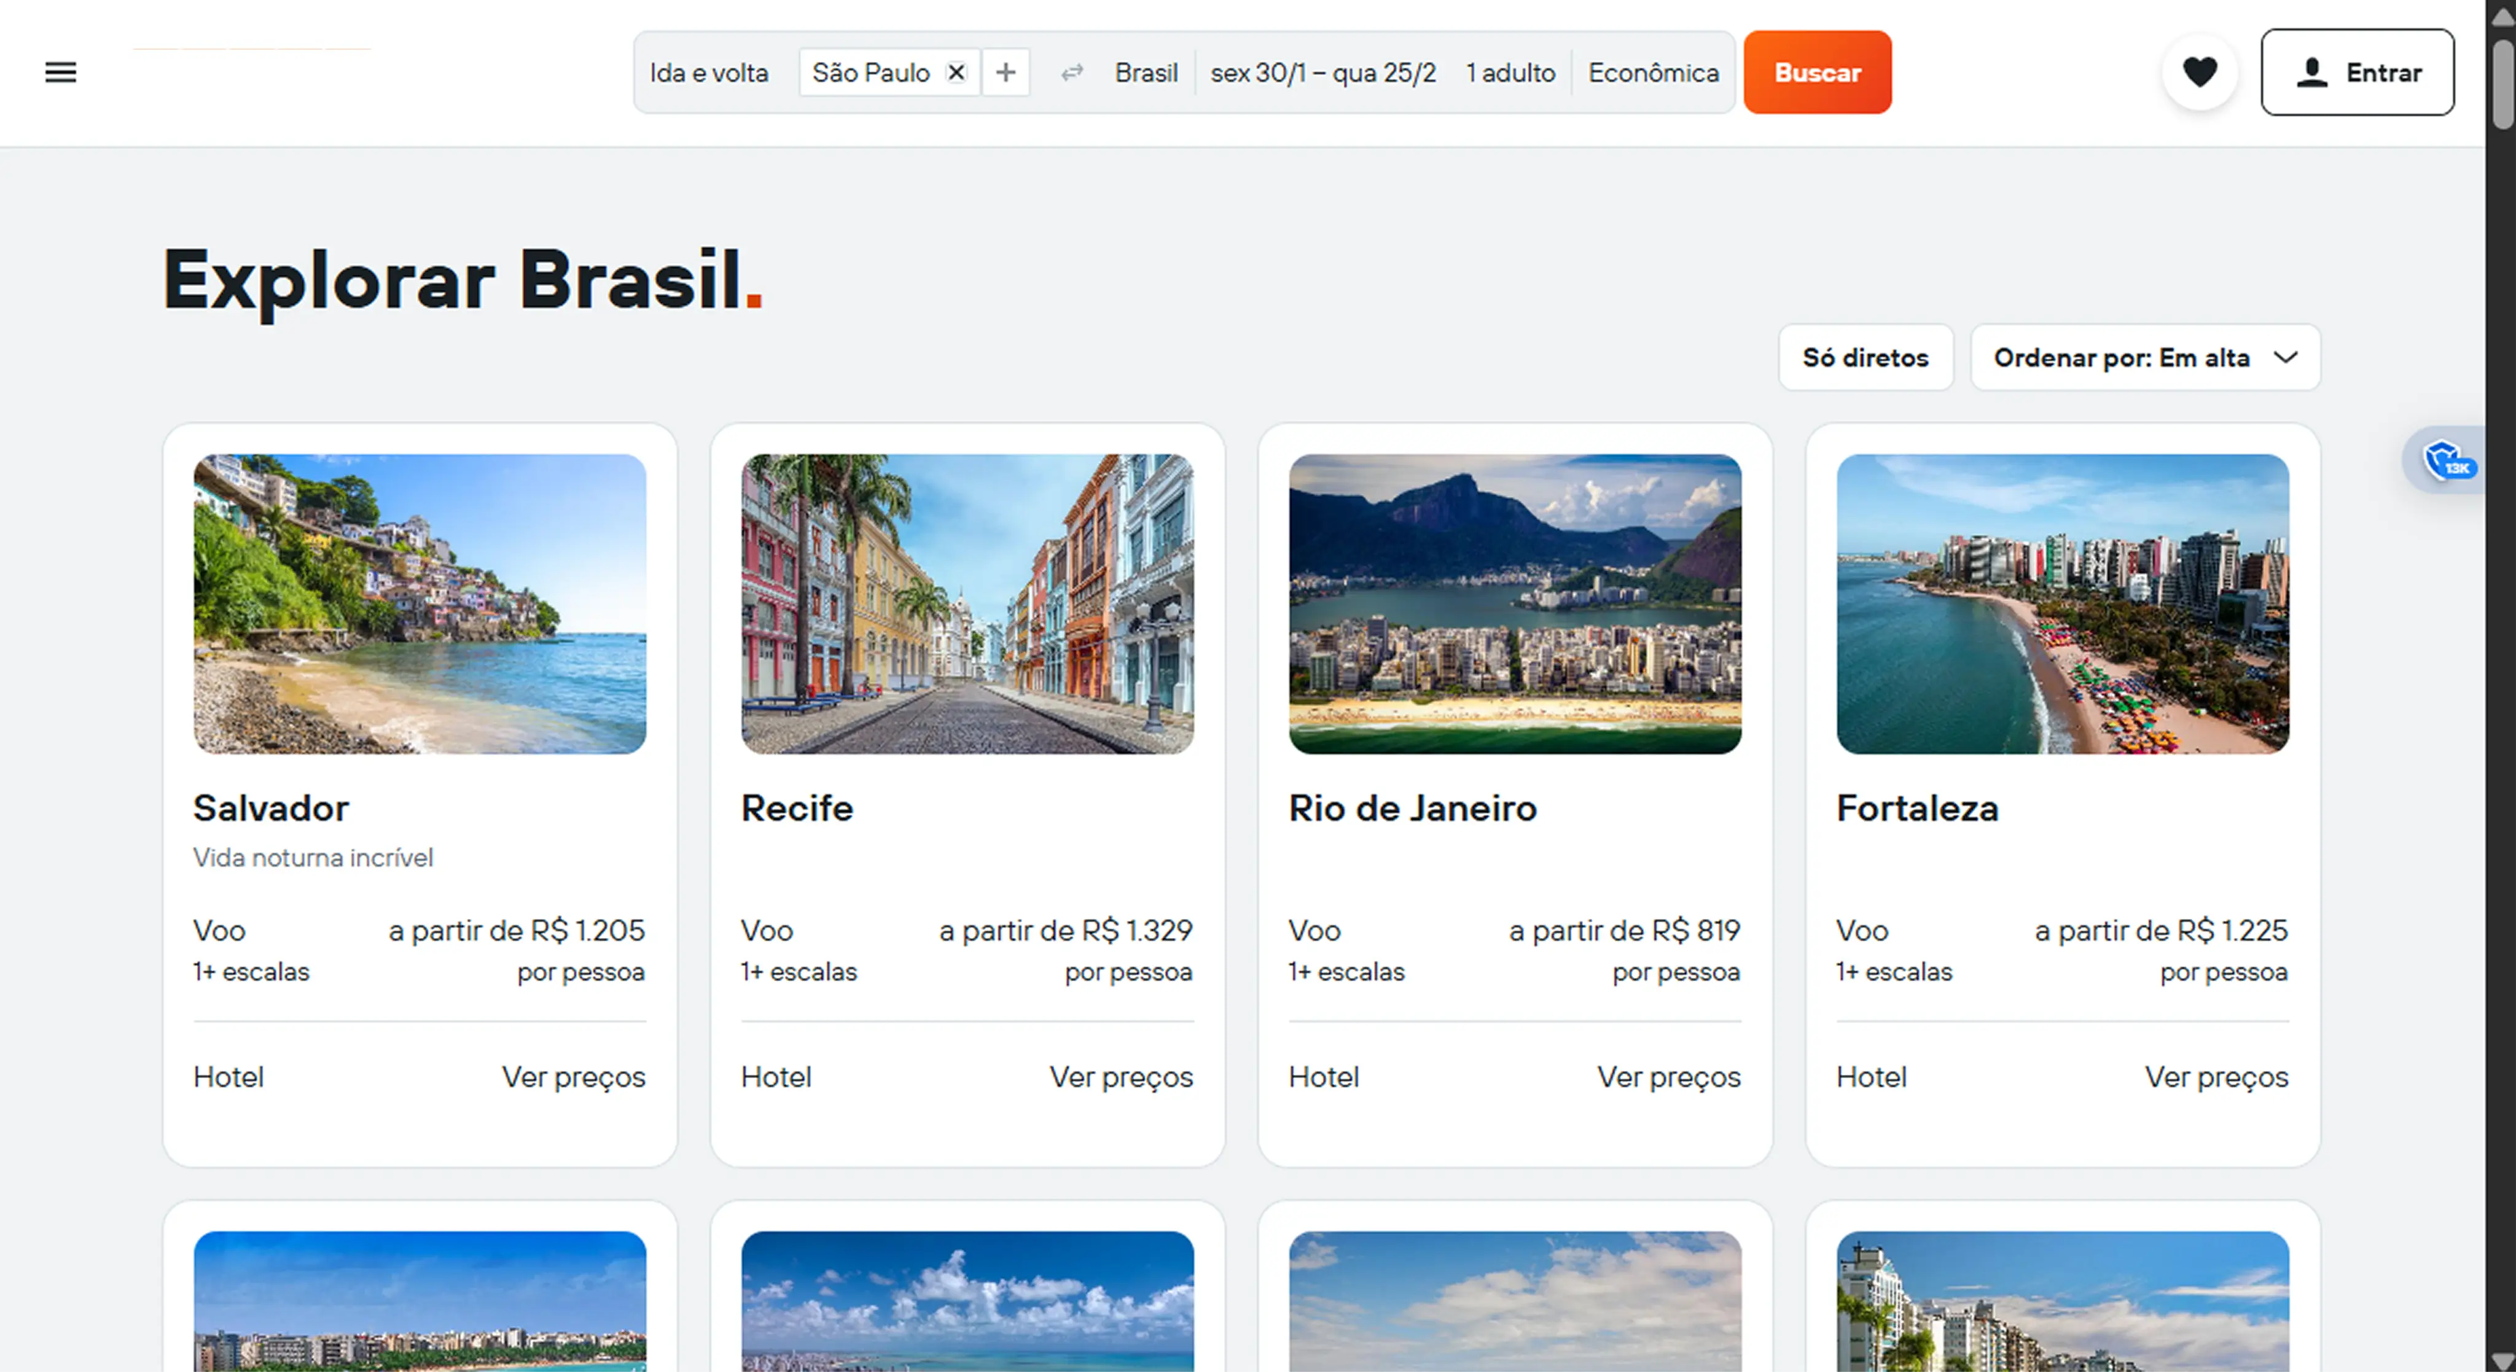Select Econômica cabin class option
The width and height of the screenshot is (2516, 1372).
(x=1652, y=72)
